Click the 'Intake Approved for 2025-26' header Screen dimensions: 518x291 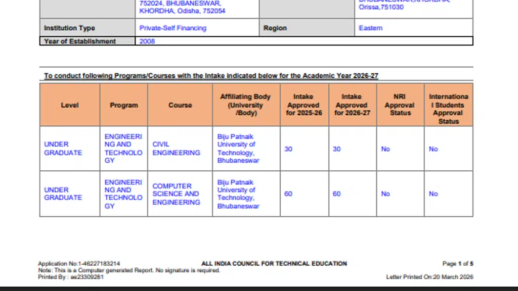click(304, 105)
